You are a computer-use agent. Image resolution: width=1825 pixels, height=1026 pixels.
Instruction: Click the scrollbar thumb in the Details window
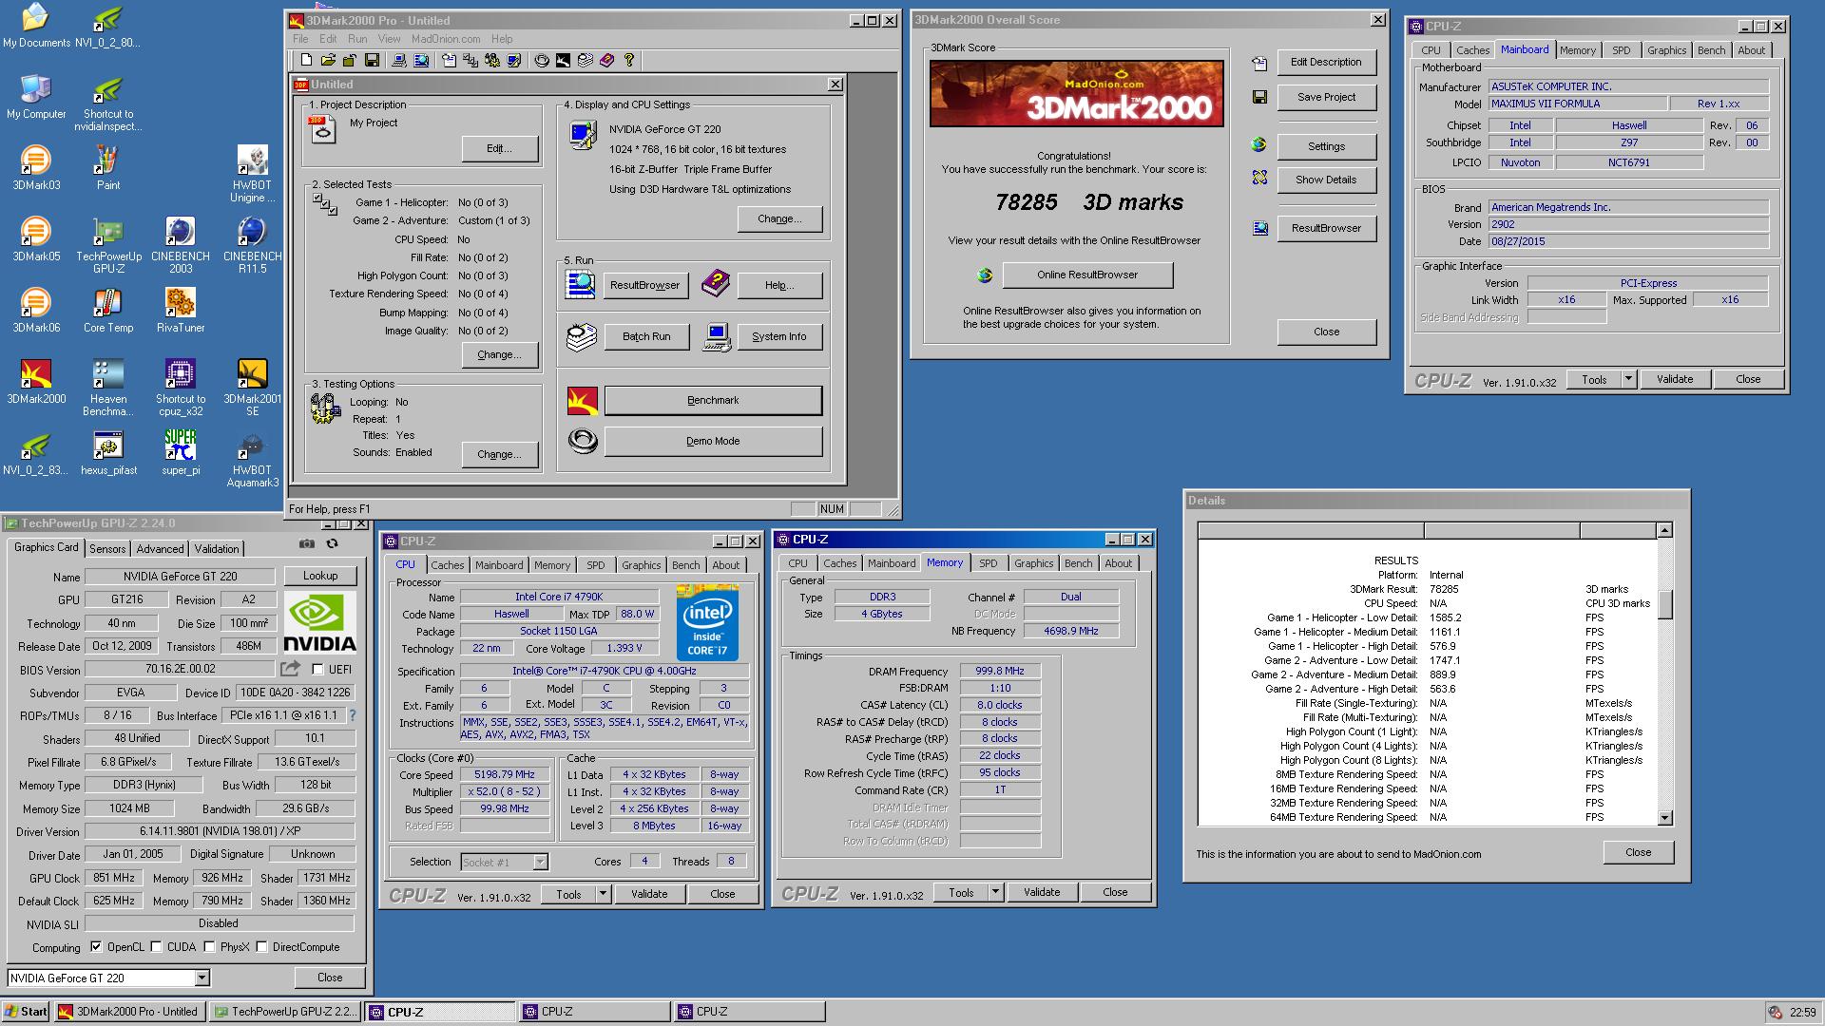(1664, 604)
